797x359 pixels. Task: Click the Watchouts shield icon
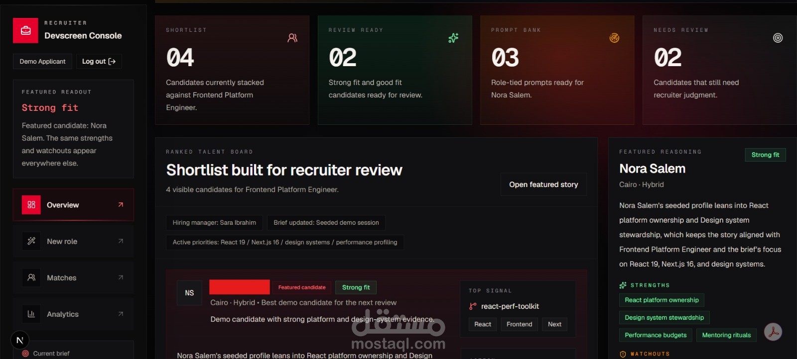(x=623, y=354)
